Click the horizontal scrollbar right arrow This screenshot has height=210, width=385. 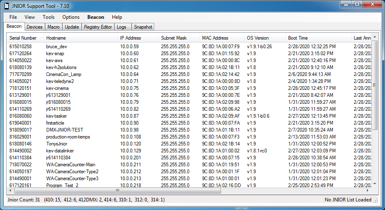coord(367,190)
